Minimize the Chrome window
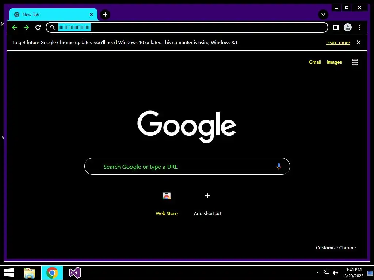This screenshot has width=374, height=280. pos(336,8)
